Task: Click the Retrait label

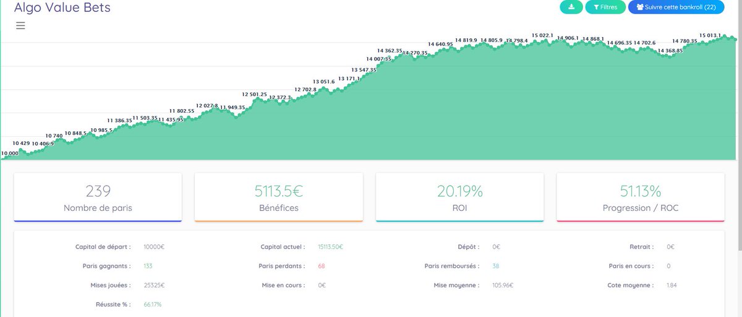Action: [641, 247]
